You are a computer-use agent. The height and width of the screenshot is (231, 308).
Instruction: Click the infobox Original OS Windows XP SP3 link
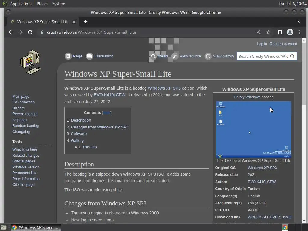[x=262, y=168]
